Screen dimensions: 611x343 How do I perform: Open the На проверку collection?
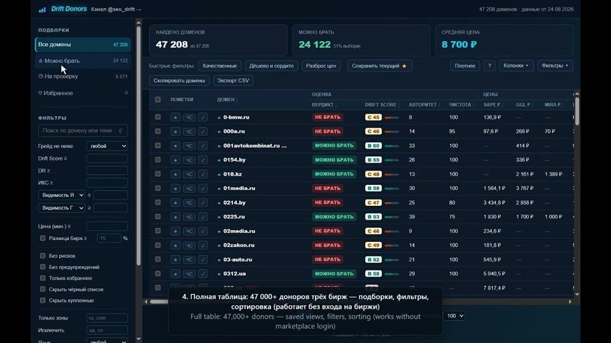click(x=83, y=76)
